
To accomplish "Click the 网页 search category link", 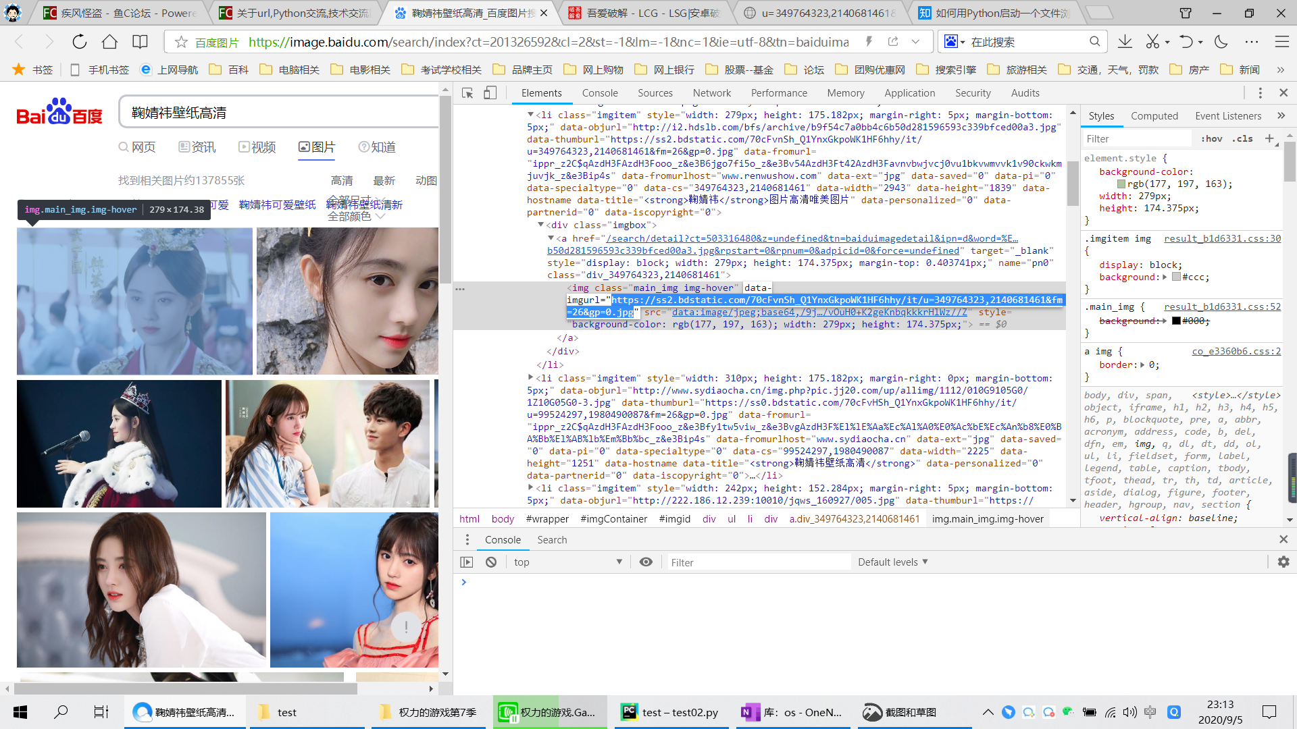I will click(136, 147).
